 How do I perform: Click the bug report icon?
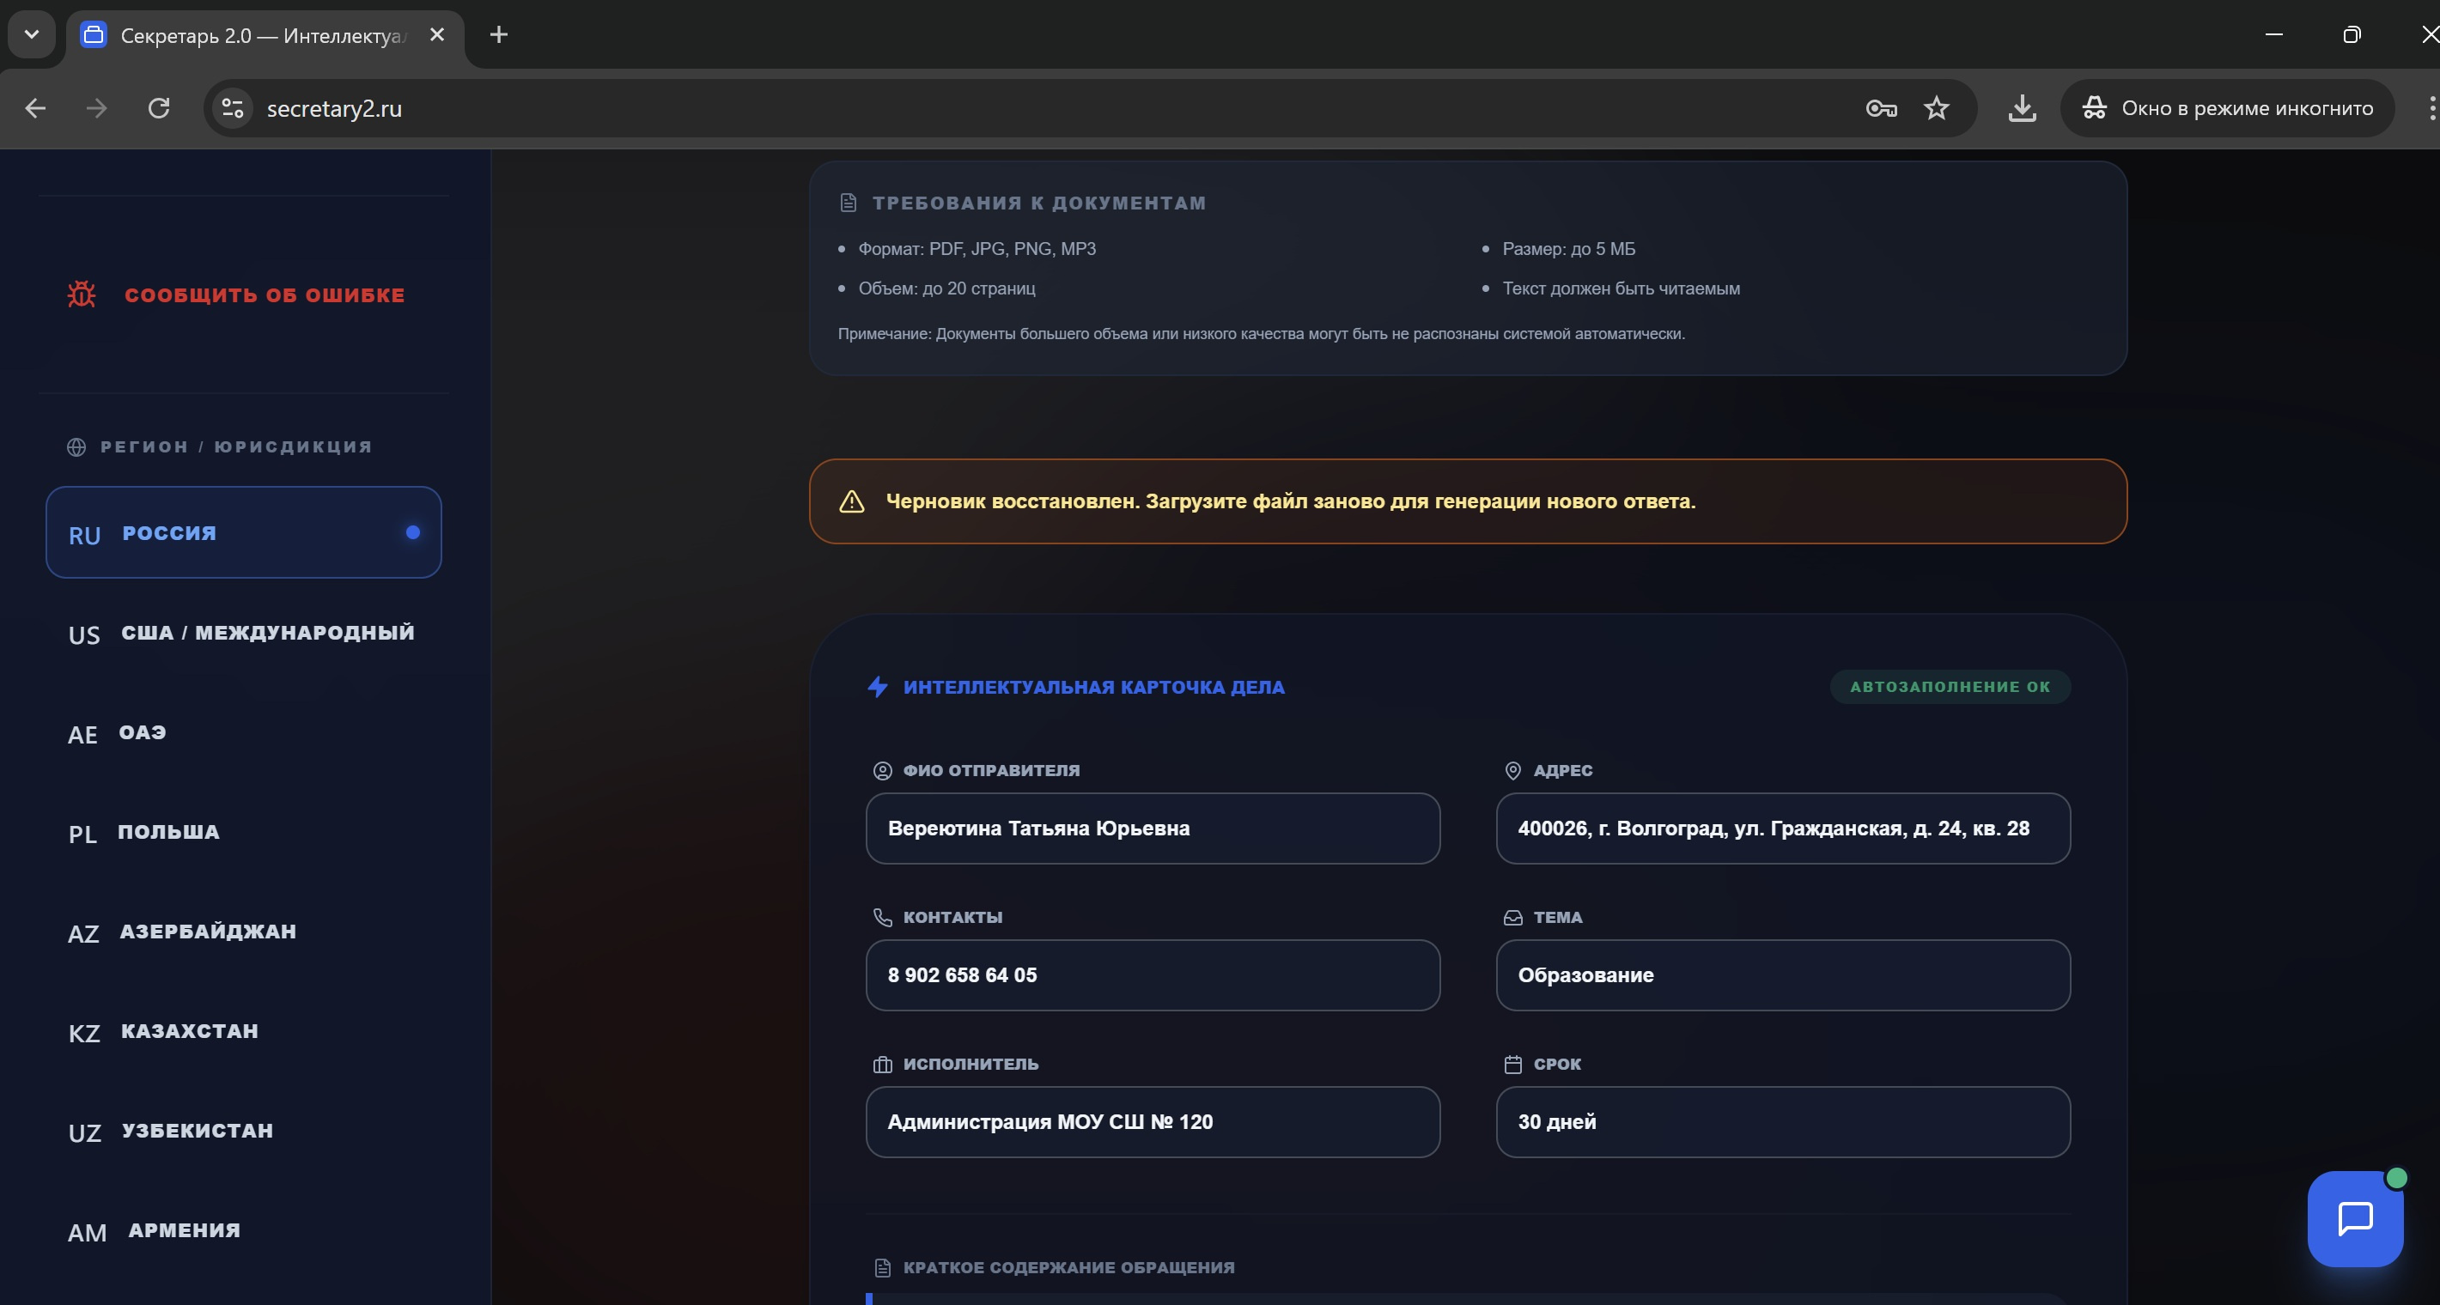[x=82, y=294]
